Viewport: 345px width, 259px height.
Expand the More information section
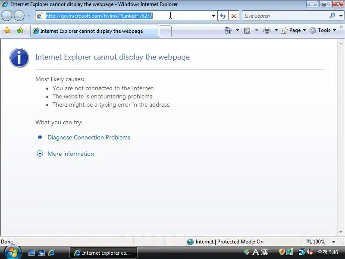pos(71,154)
